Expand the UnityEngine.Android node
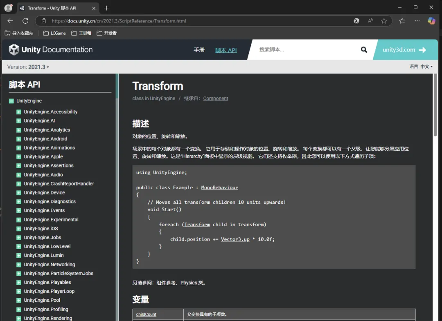The image size is (442, 321). [19, 139]
